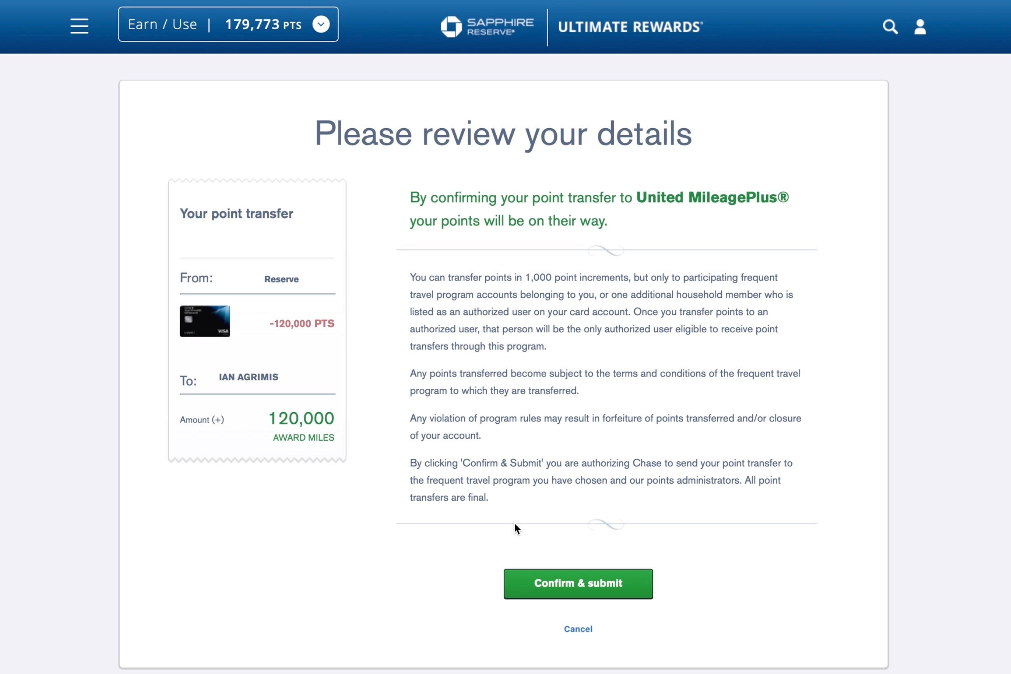Select the recipient name IAN AGRIMIS
1011x674 pixels.
pos(249,377)
